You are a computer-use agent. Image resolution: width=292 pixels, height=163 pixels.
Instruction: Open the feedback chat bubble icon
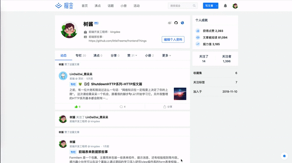284,156
